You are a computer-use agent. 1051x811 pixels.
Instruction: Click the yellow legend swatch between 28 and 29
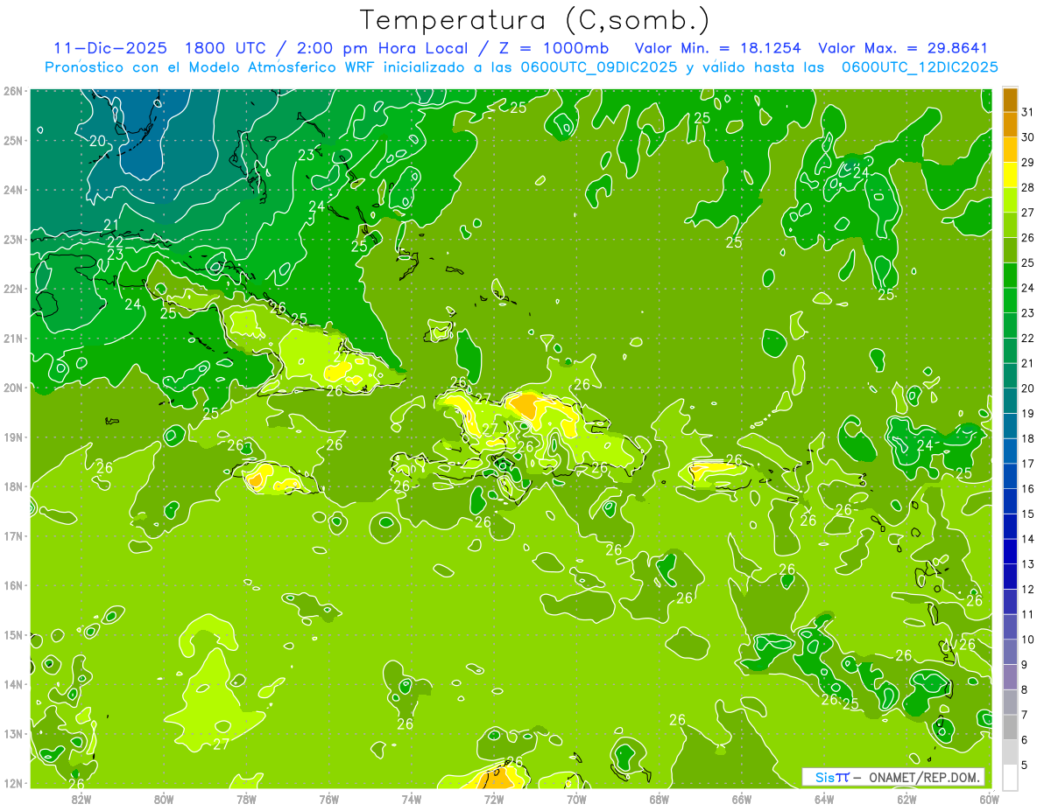[1010, 175]
